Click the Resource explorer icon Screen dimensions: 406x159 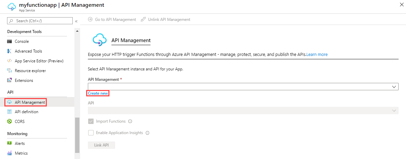(9, 71)
